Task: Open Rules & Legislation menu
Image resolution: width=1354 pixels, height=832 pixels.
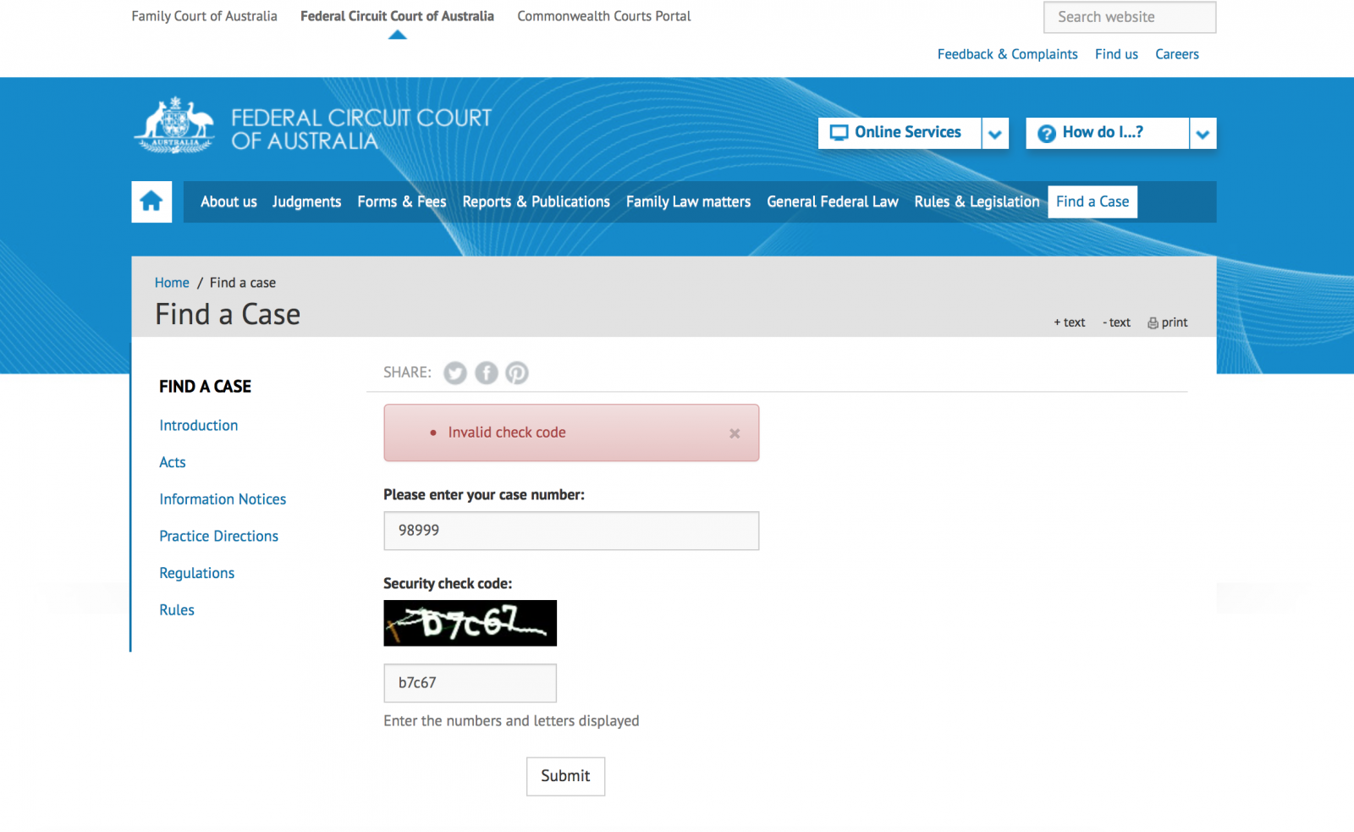Action: (977, 201)
